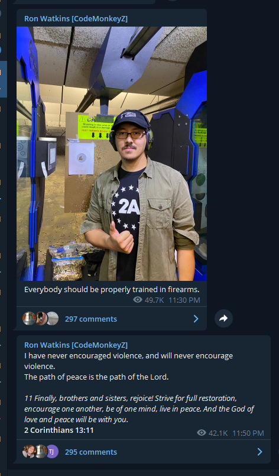Open Ron Watkins profile above the peace message

(76, 345)
